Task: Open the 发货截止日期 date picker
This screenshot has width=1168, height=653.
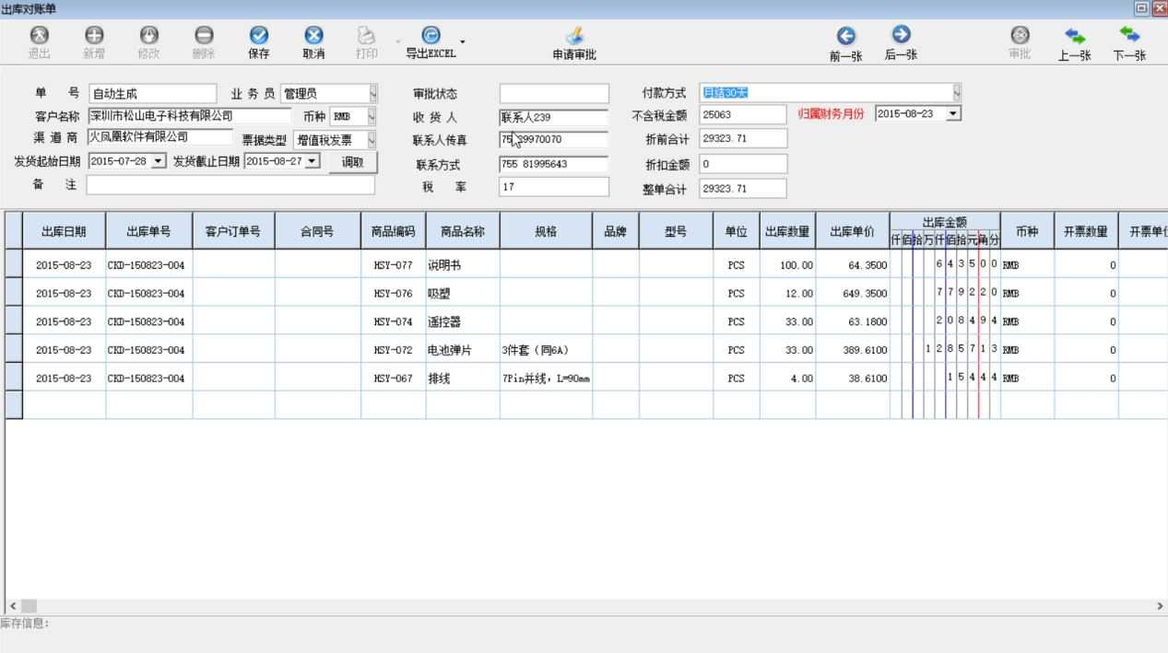Action: click(313, 161)
